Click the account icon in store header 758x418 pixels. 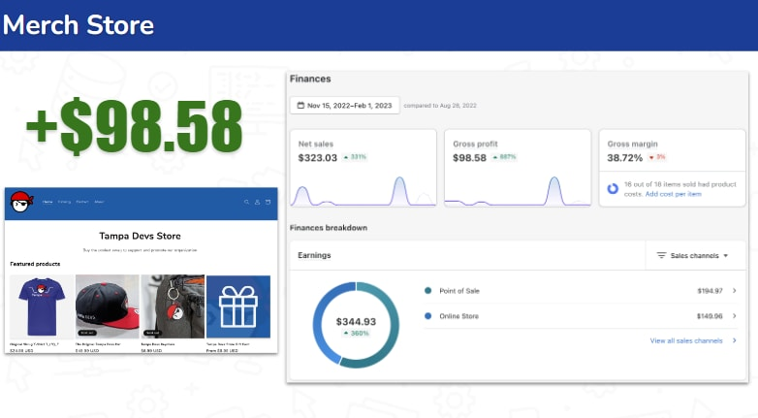(x=257, y=202)
